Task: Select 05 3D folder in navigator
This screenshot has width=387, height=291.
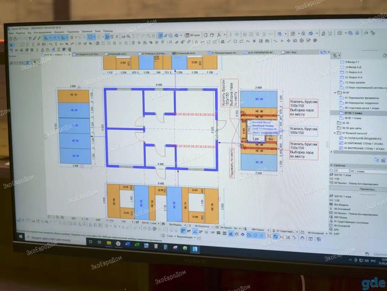Action: coord(345,123)
